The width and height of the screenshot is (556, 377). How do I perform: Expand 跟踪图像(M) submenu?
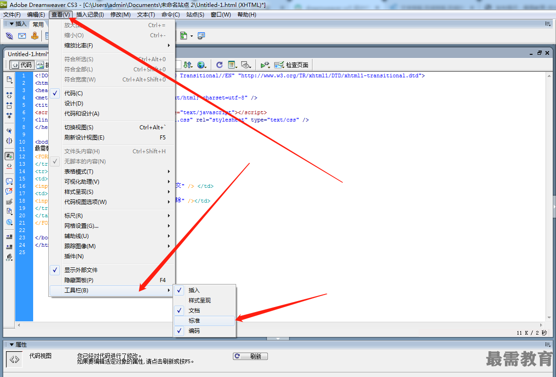[x=112, y=246]
